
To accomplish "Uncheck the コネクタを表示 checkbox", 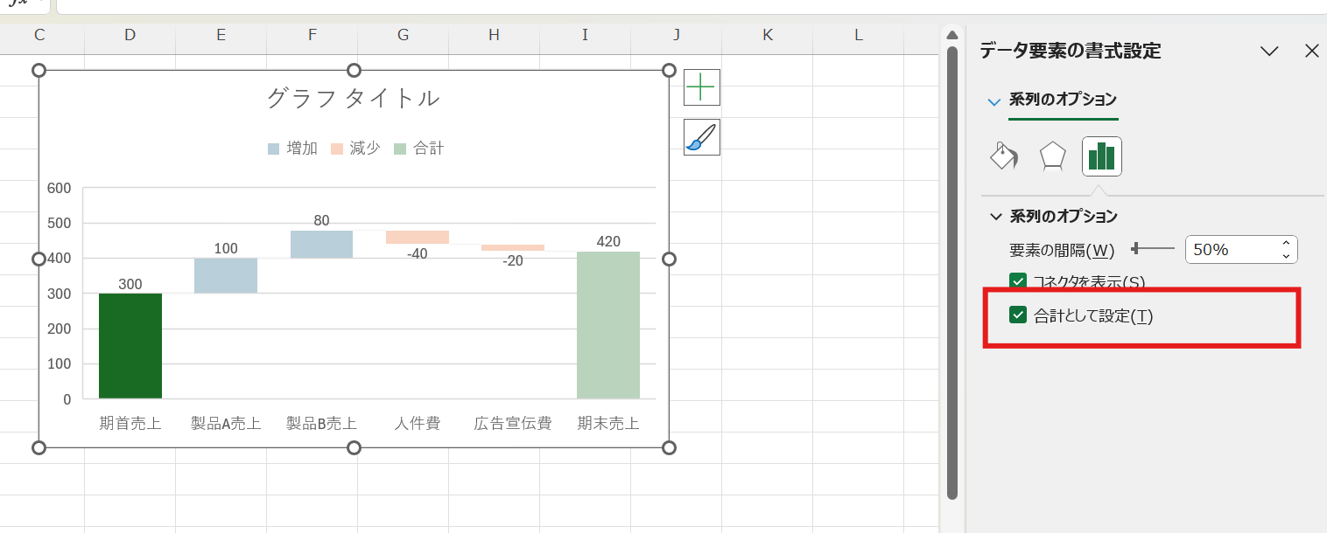I will pyautogui.click(x=1017, y=281).
